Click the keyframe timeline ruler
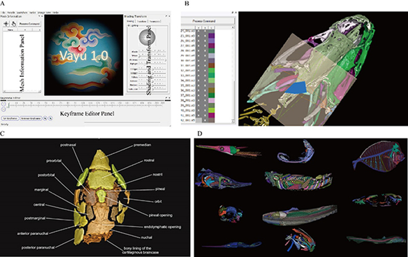The width and height of the screenshot is (408, 257). click(87, 104)
